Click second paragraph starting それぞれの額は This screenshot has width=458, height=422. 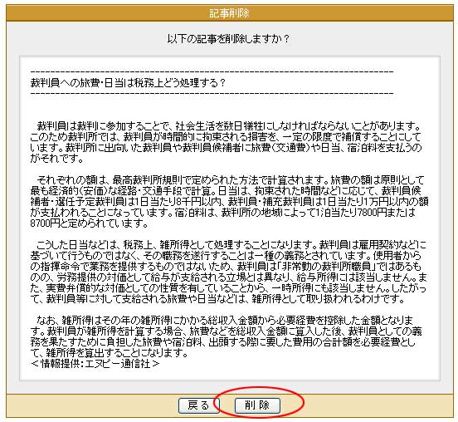pyautogui.click(x=229, y=202)
